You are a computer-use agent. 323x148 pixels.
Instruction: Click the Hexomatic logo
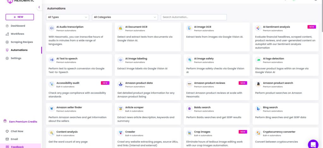[20, 1]
